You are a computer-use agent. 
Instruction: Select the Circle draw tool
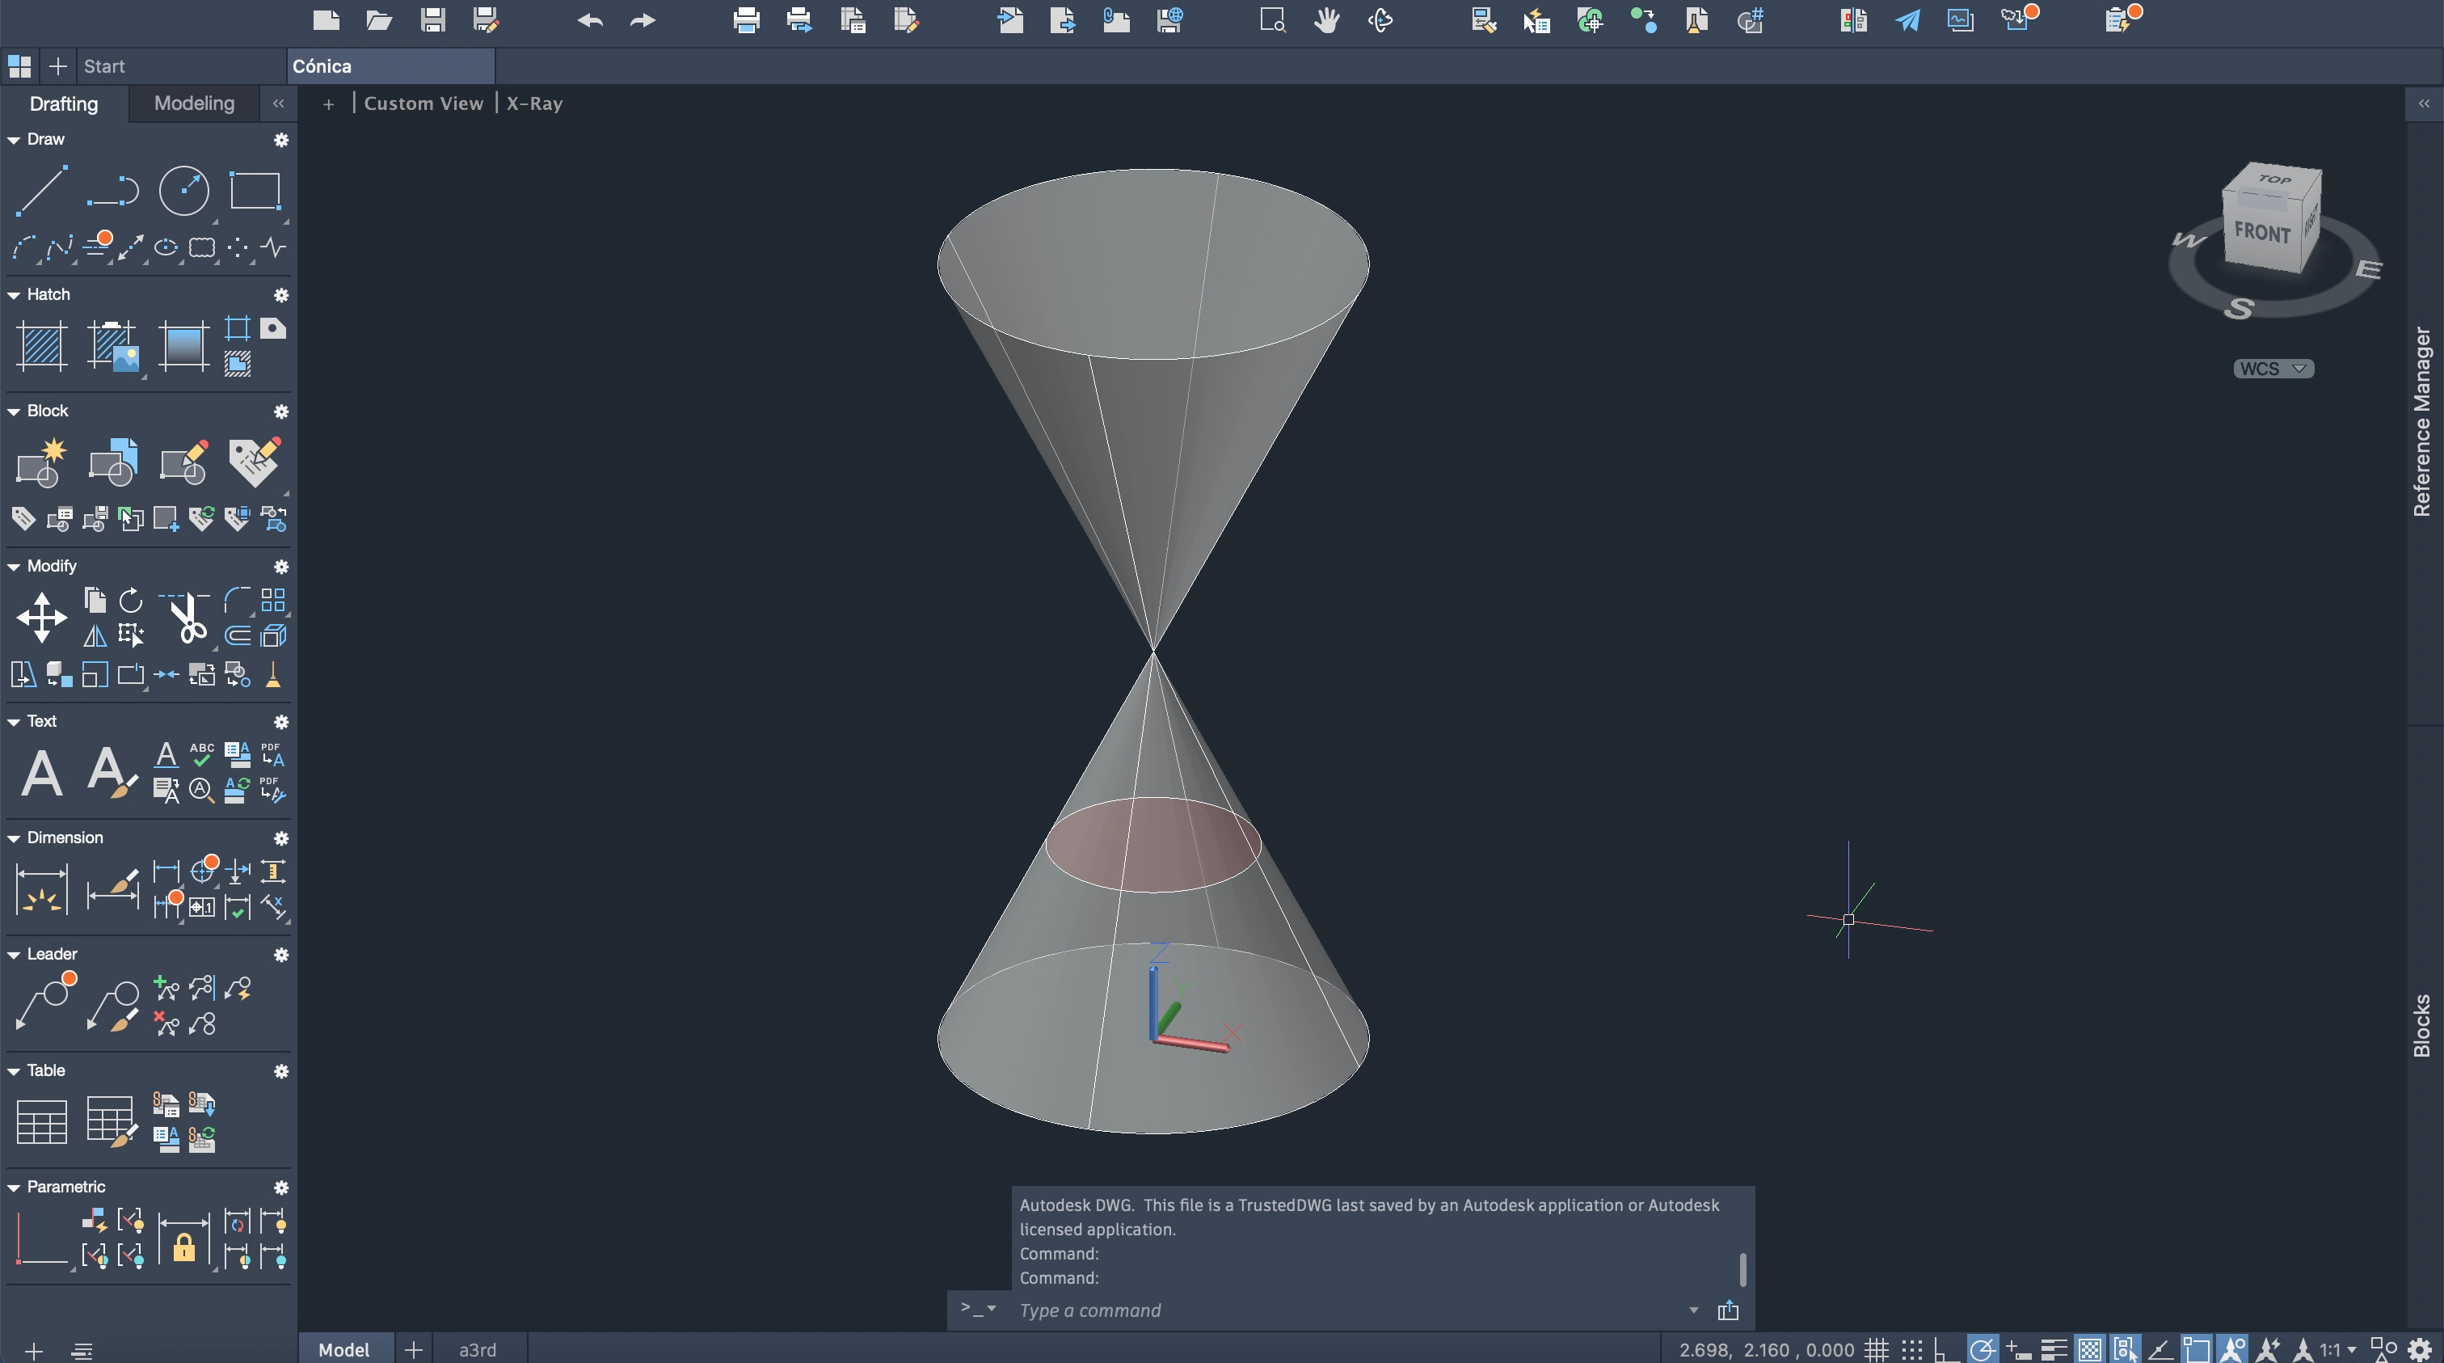(184, 191)
